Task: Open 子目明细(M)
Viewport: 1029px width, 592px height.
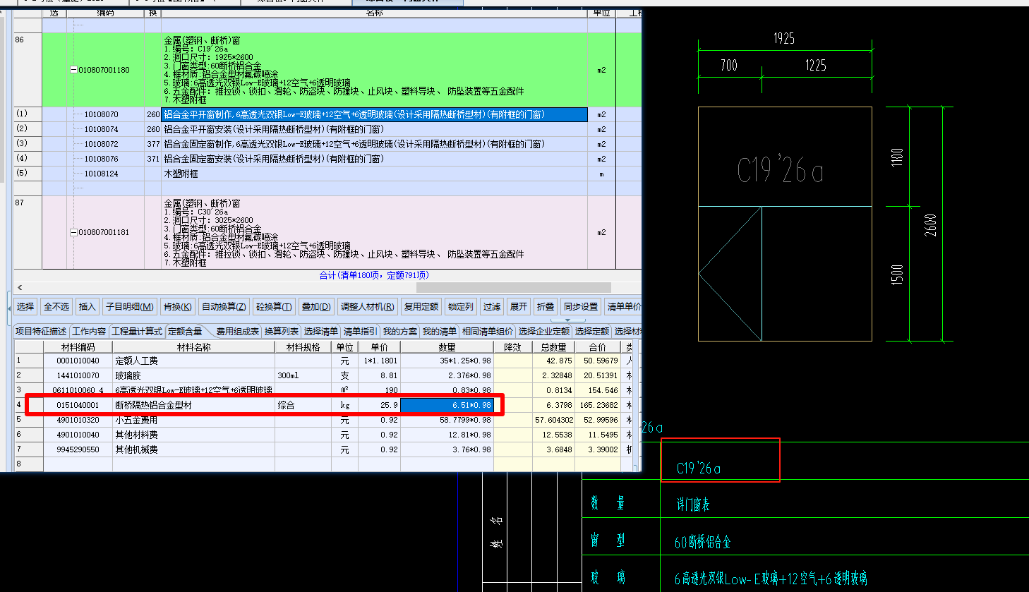Action: click(129, 306)
